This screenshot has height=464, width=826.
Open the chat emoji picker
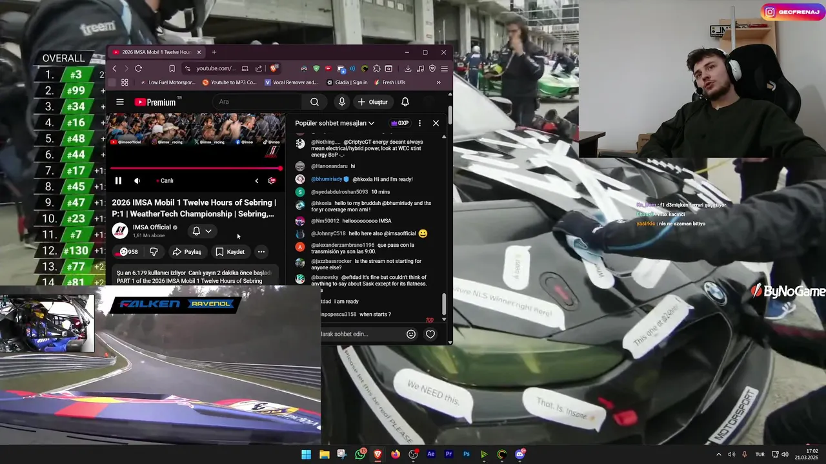click(x=411, y=334)
